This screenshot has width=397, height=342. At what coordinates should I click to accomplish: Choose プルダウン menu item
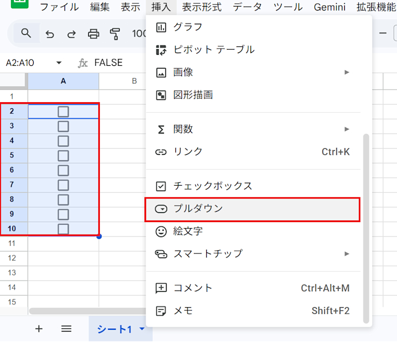point(253,209)
